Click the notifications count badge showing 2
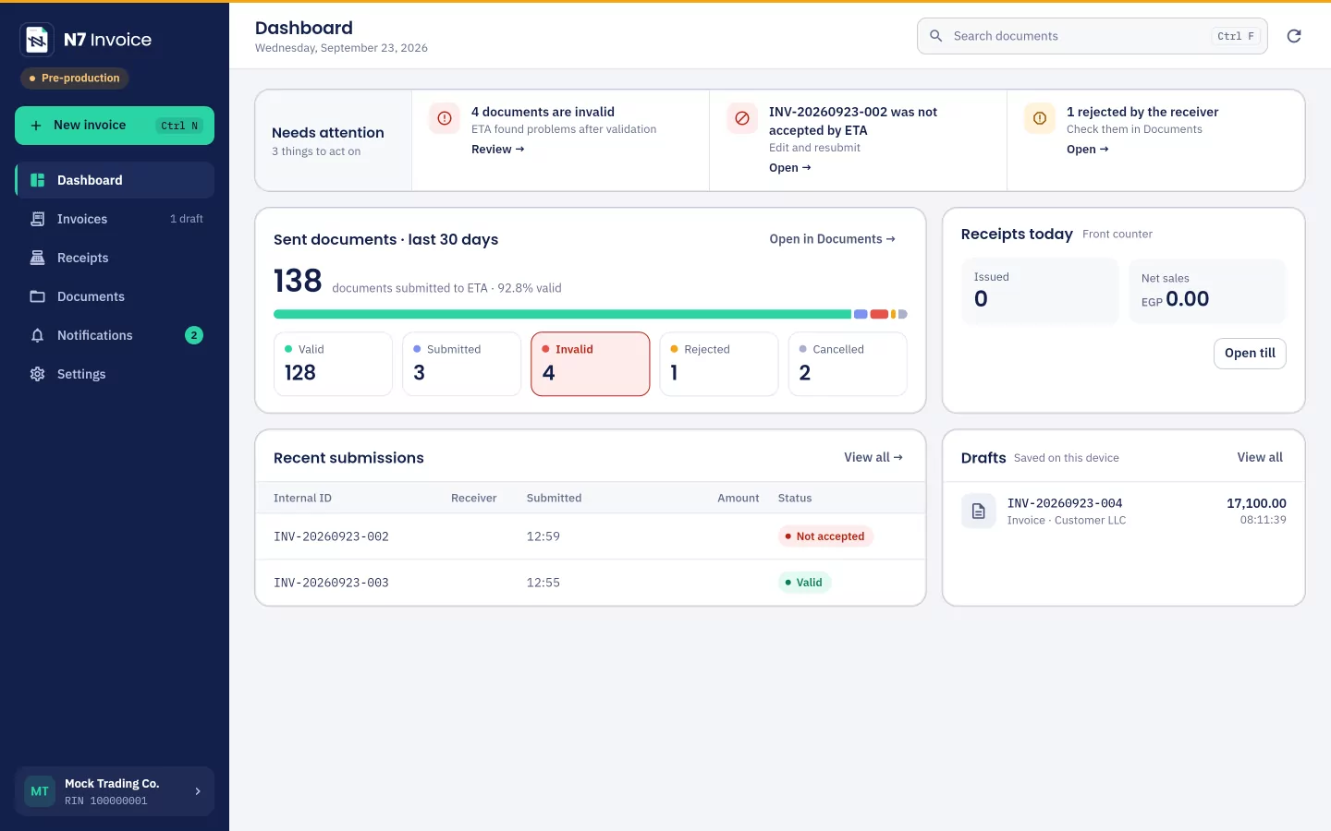The height and width of the screenshot is (831, 1331). click(194, 335)
